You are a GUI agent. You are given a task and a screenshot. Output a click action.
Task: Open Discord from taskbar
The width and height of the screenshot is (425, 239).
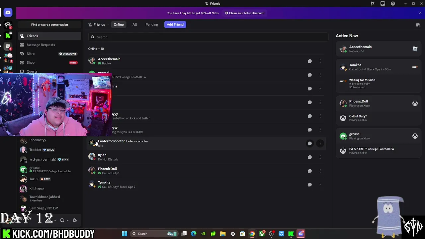(x=301, y=234)
